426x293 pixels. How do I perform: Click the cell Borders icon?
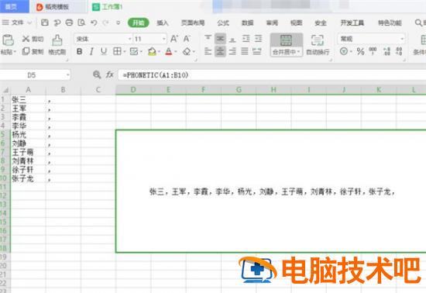click(x=117, y=51)
